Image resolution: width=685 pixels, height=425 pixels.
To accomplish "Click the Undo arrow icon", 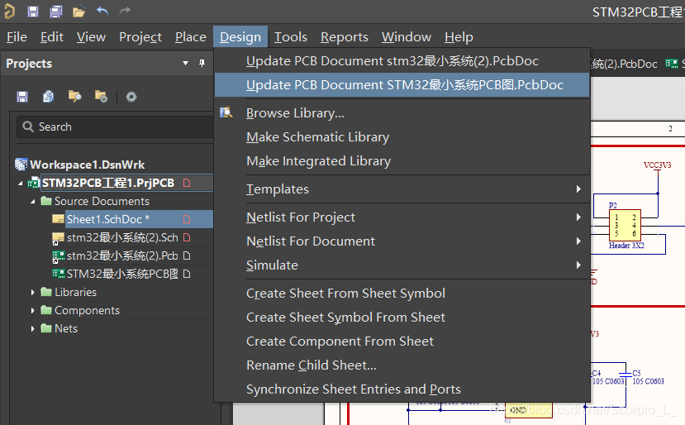I will (102, 12).
